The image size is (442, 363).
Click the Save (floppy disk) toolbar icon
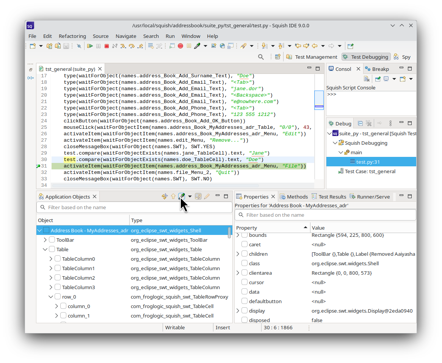[x=66, y=46]
